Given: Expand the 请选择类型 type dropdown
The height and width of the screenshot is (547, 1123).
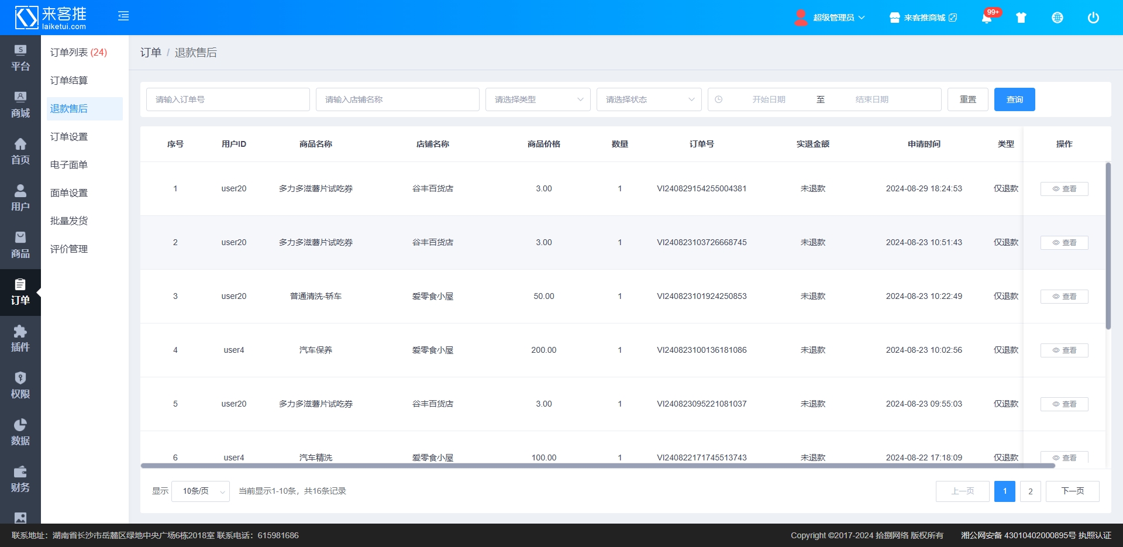Looking at the screenshot, I should pos(538,99).
